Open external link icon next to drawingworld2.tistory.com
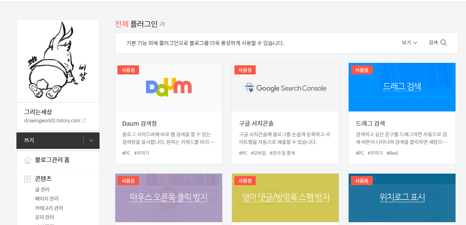The height and width of the screenshot is (225, 466). (84, 121)
